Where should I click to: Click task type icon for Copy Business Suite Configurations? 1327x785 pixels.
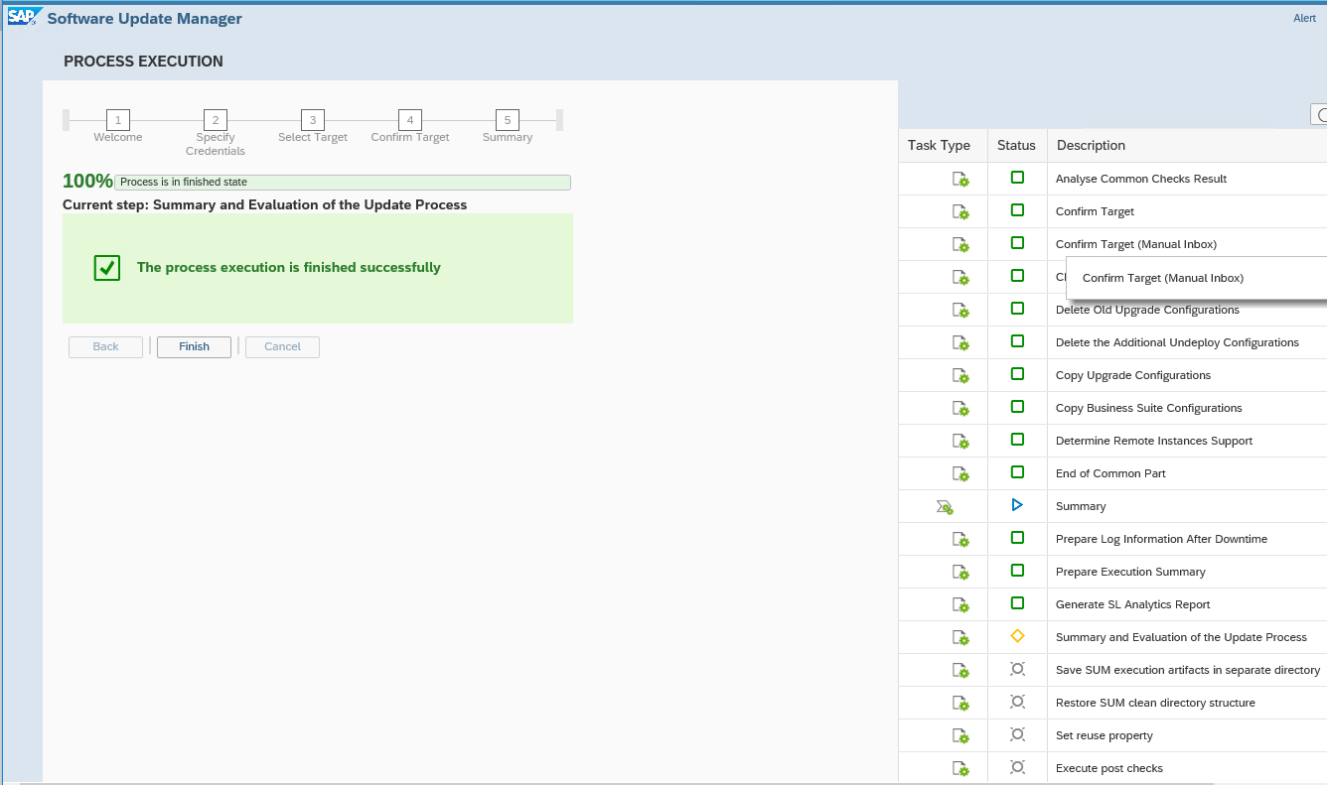coord(960,409)
